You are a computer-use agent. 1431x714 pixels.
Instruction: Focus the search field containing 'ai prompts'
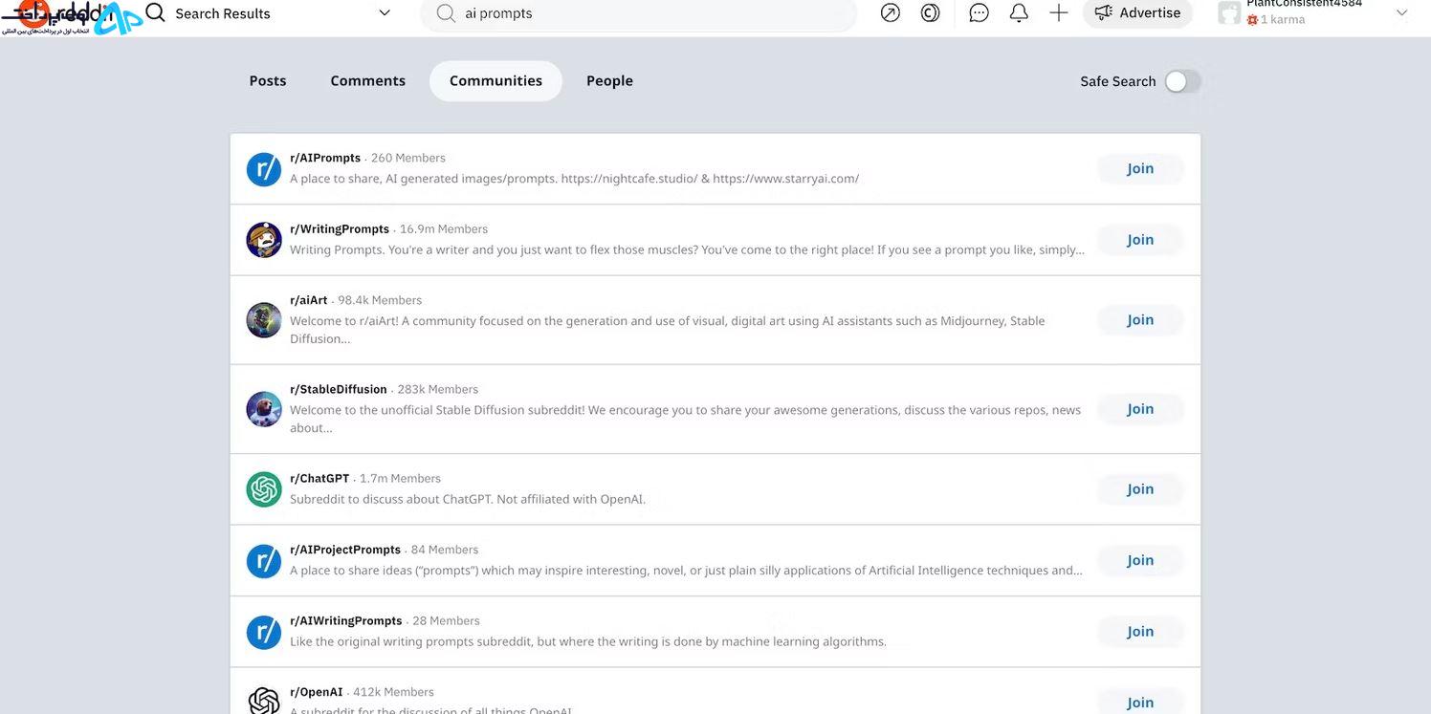[638, 13]
